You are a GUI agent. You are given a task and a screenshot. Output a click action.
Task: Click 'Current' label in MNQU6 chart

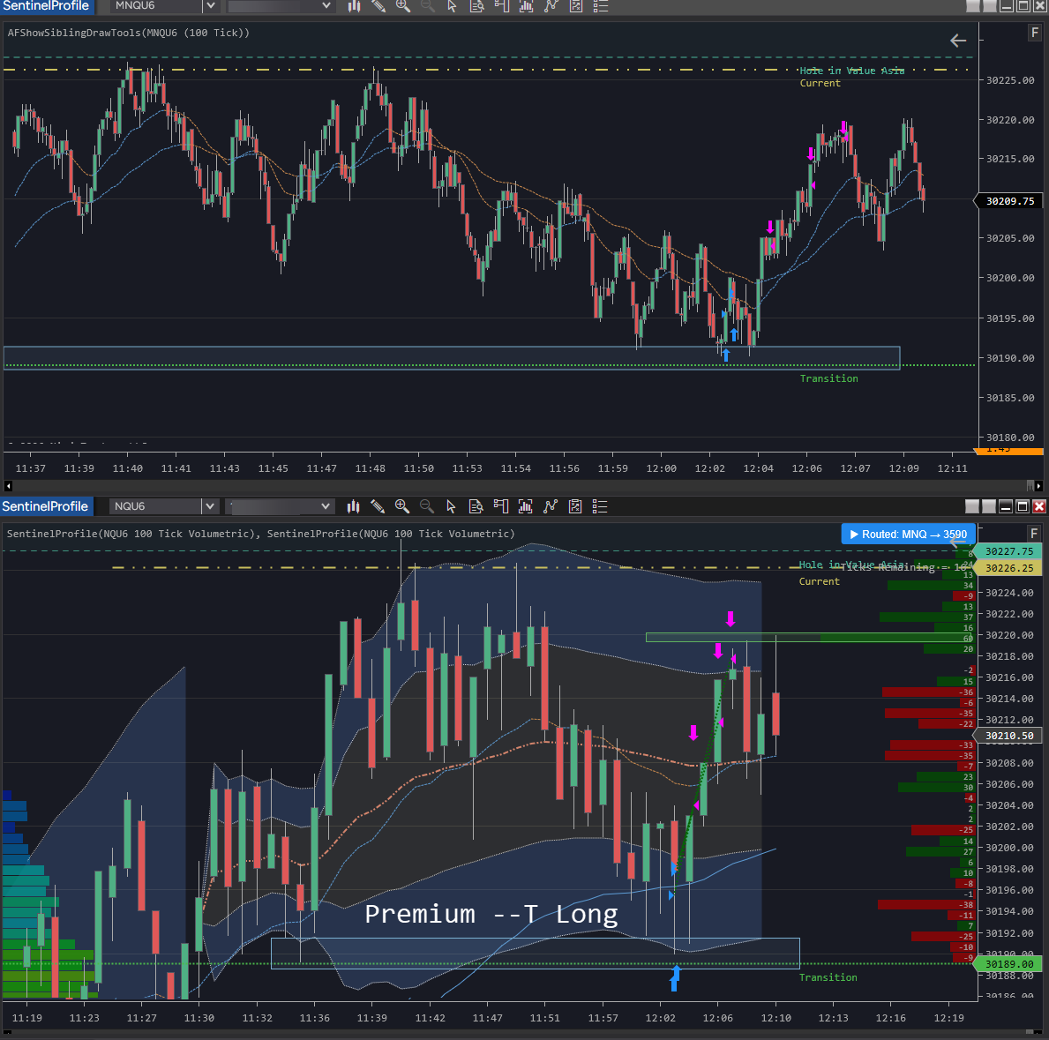820,83
